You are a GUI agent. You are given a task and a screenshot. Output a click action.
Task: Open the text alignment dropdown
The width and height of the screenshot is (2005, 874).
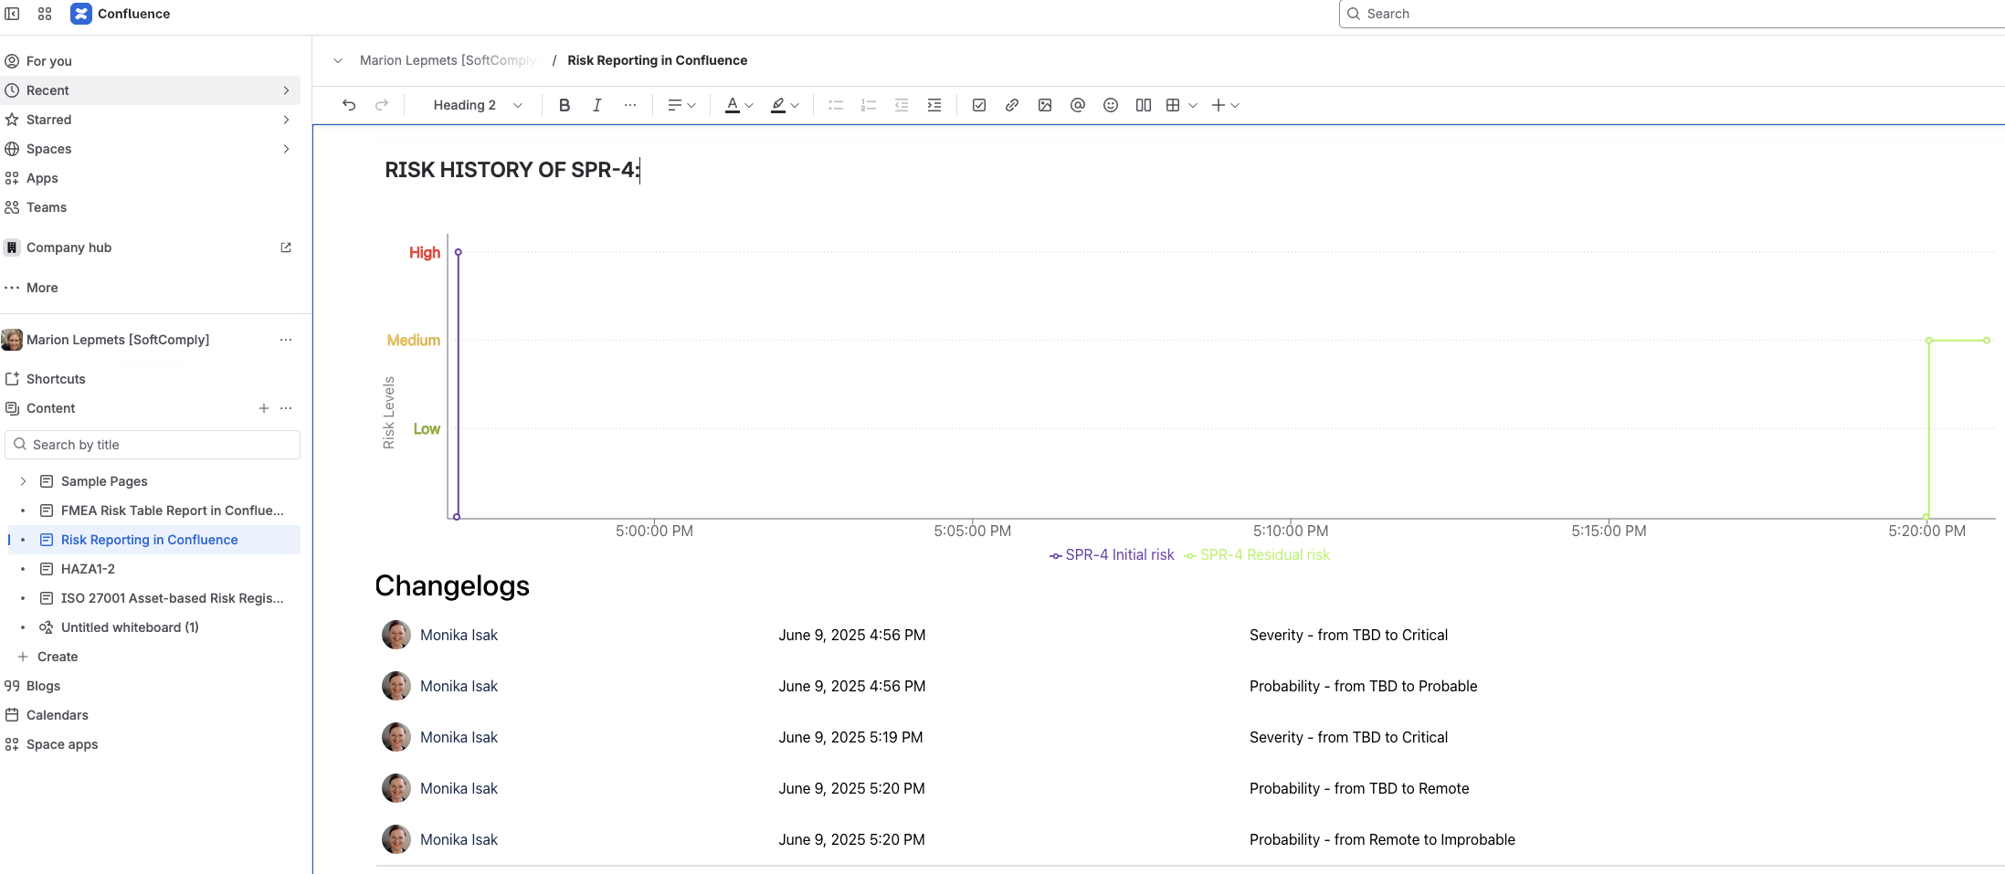coord(681,105)
